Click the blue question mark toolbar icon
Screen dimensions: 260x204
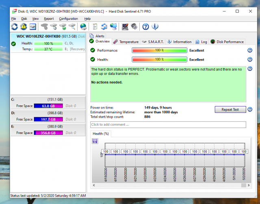pos(146,27)
